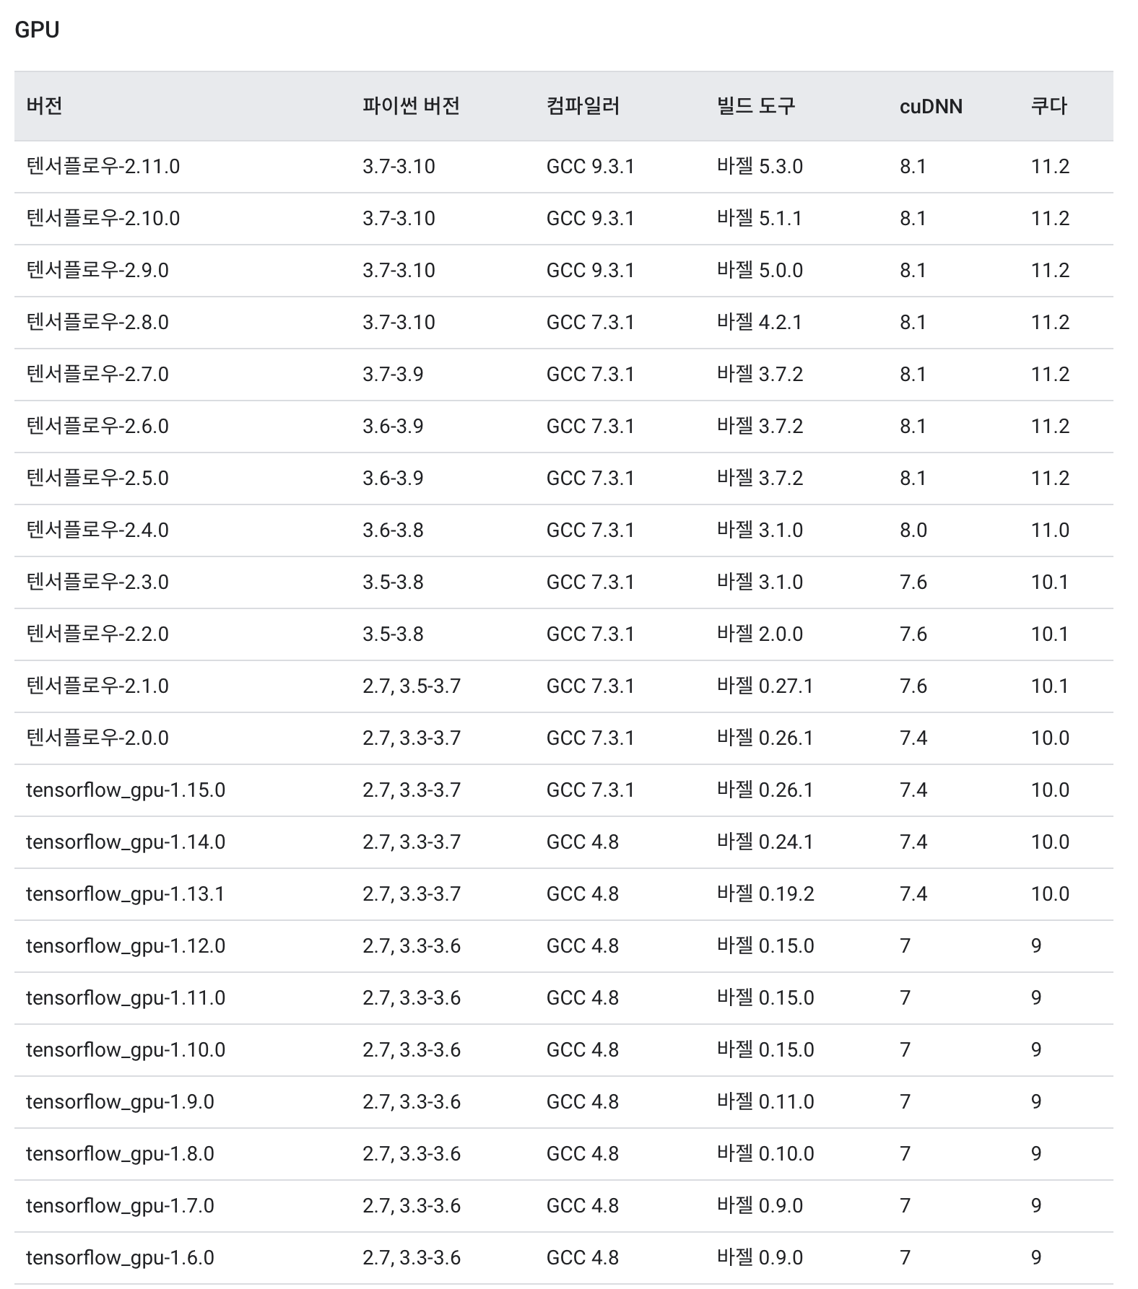The width and height of the screenshot is (1138, 1289).
Task: Select the 빌드 도구 column header
Action: [755, 106]
